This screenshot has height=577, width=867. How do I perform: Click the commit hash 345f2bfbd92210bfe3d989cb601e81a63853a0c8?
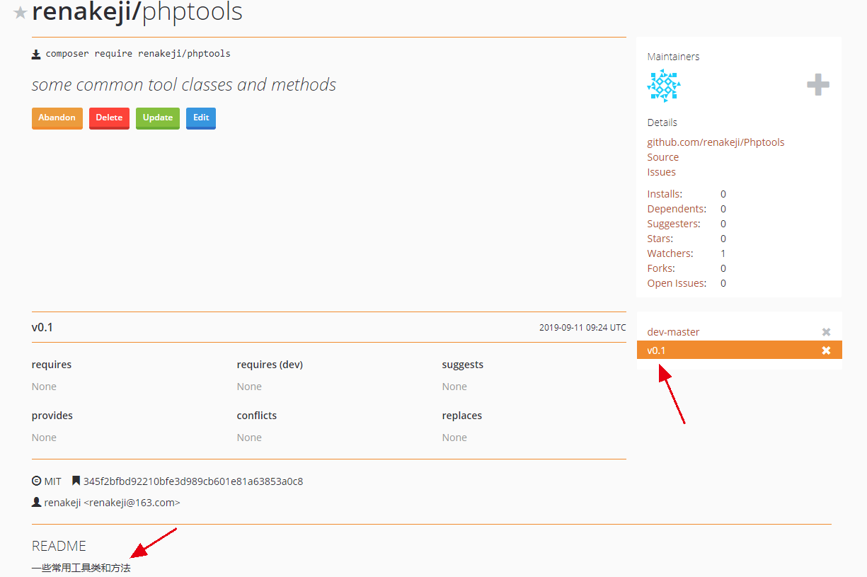coord(193,481)
